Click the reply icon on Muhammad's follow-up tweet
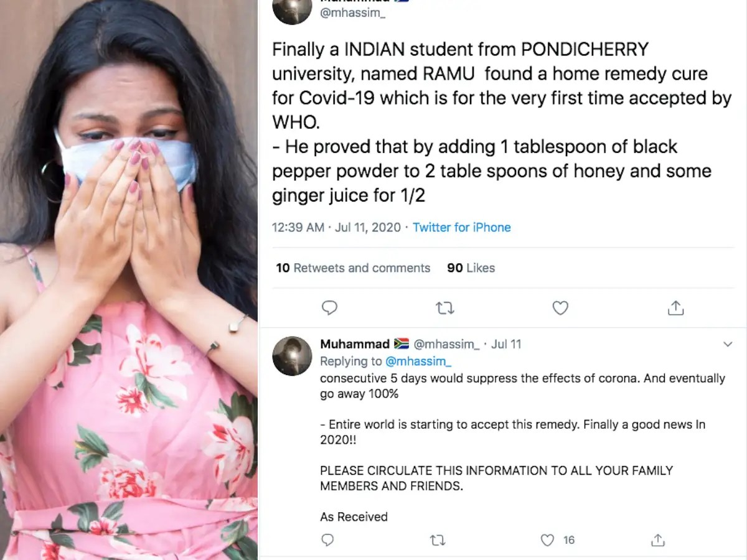The image size is (747, 560). point(328,540)
